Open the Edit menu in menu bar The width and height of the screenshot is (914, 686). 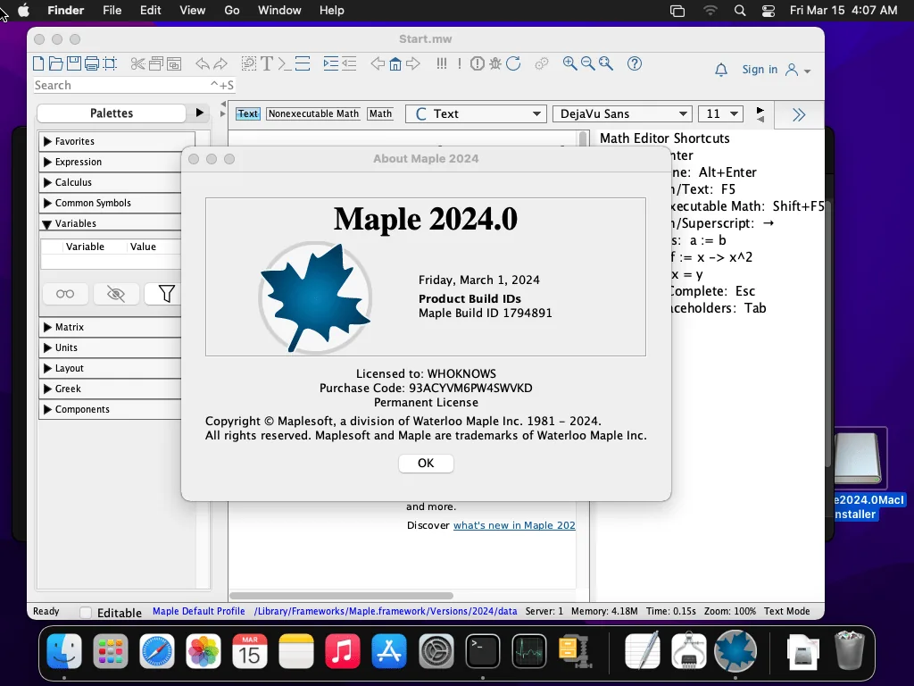click(x=150, y=10)
